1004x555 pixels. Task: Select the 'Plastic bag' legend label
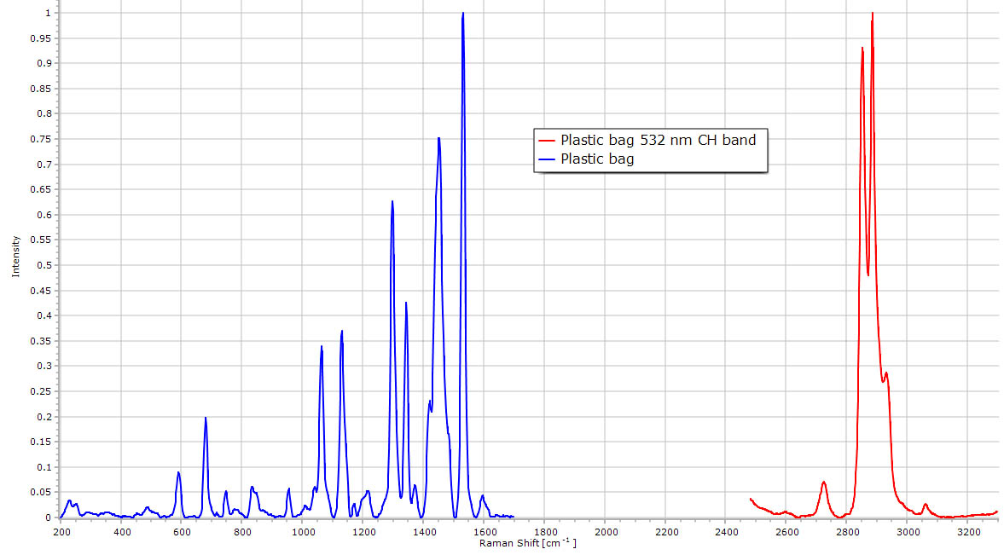click(597, 159)
